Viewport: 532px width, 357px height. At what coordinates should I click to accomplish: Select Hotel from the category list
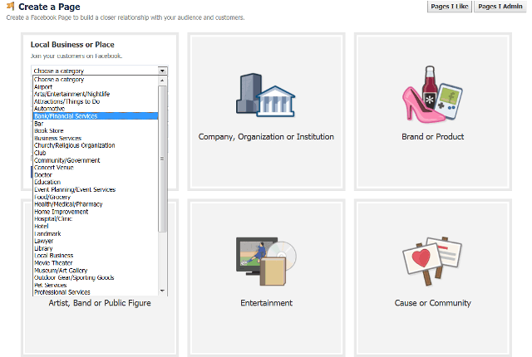click(96, 227)
